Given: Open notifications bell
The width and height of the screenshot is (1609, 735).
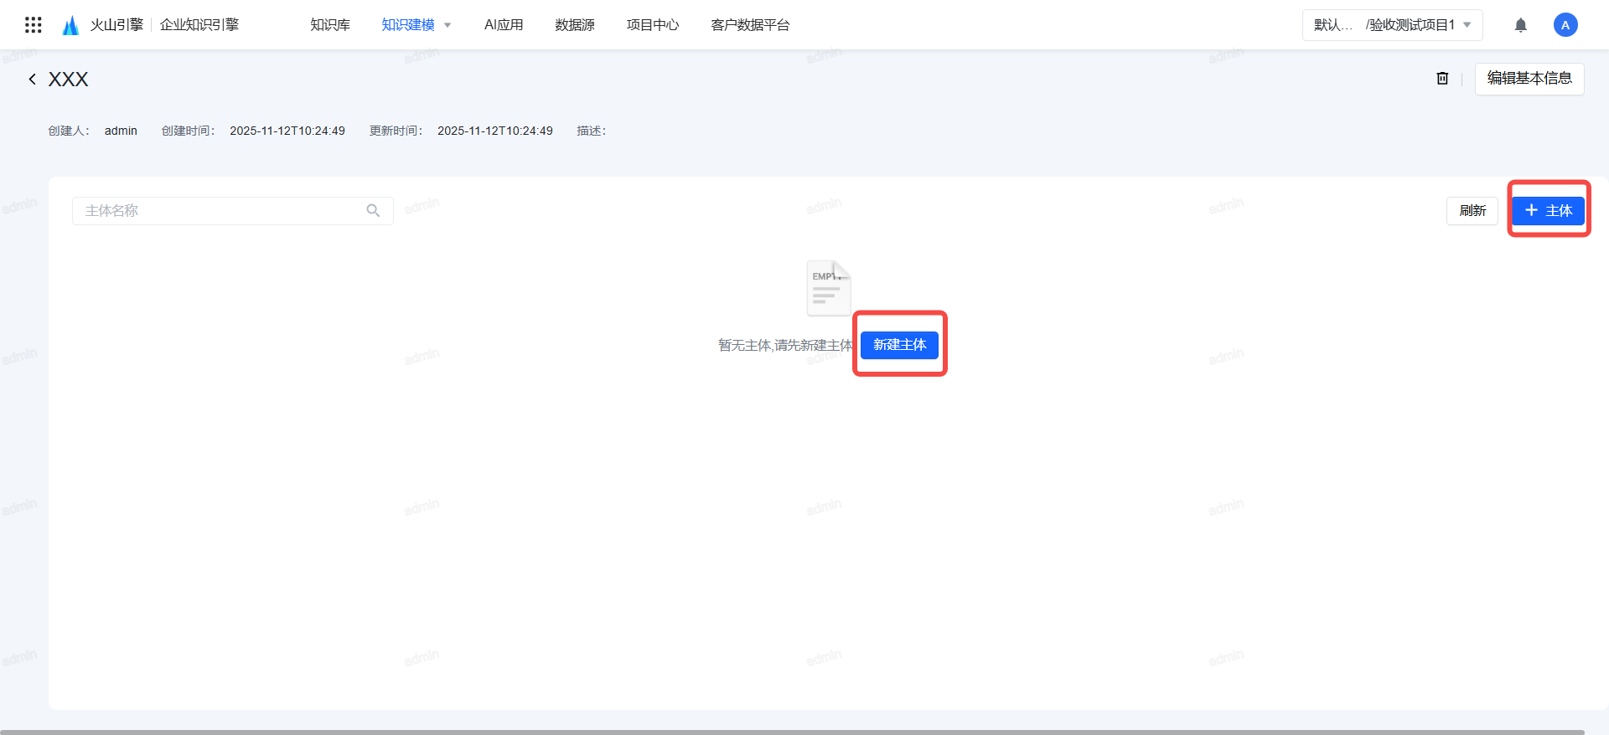Looking at the screenshot, I should (x=1521, y=25).
